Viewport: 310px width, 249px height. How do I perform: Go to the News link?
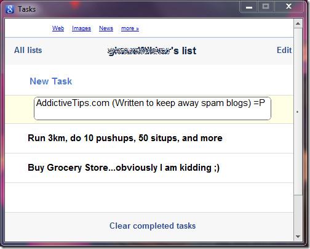click(x=106, y=28)
